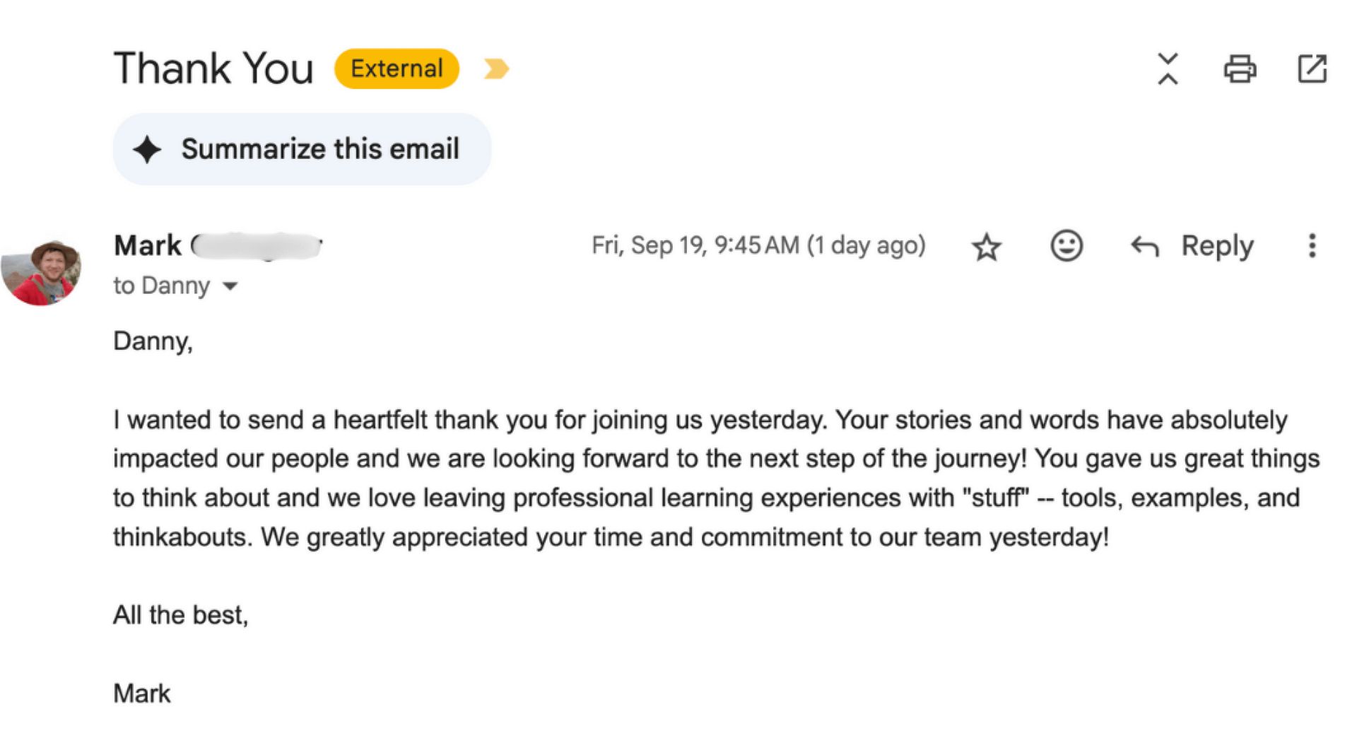
Task: Click the sender name Mark
Action: (x=148, y=246)
